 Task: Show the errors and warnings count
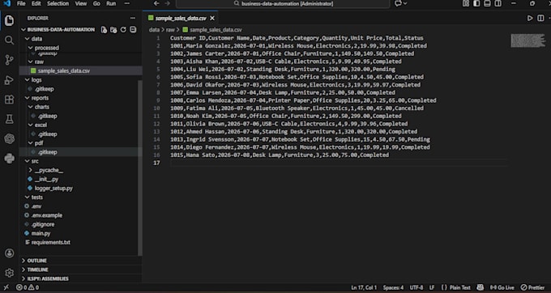point(28,287)
